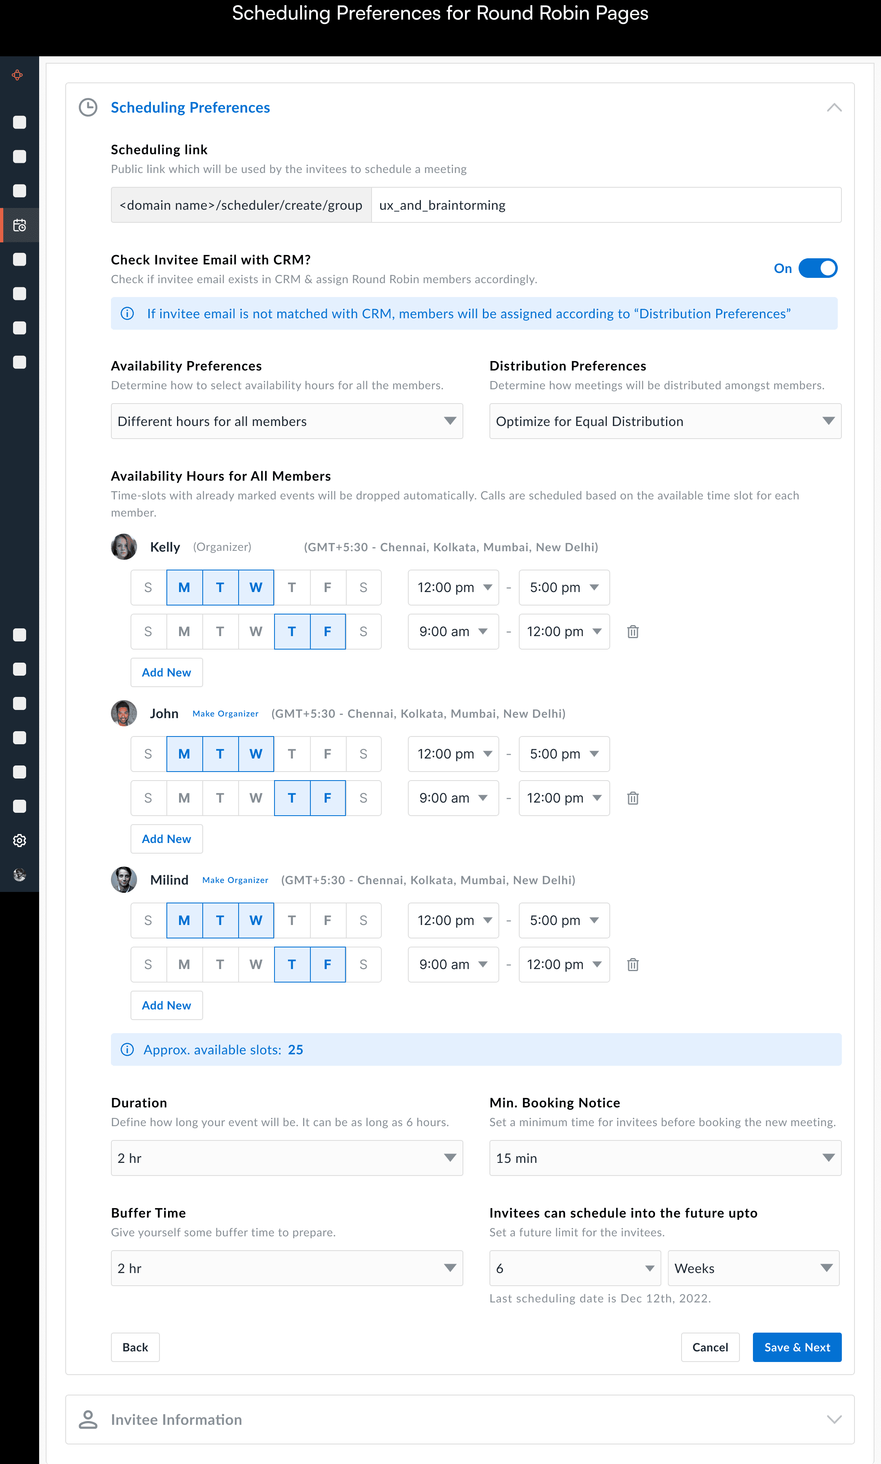Collapse the Scheduling Preferences section
Screen dimensions: 881x1464
click(x=834, y=107)
